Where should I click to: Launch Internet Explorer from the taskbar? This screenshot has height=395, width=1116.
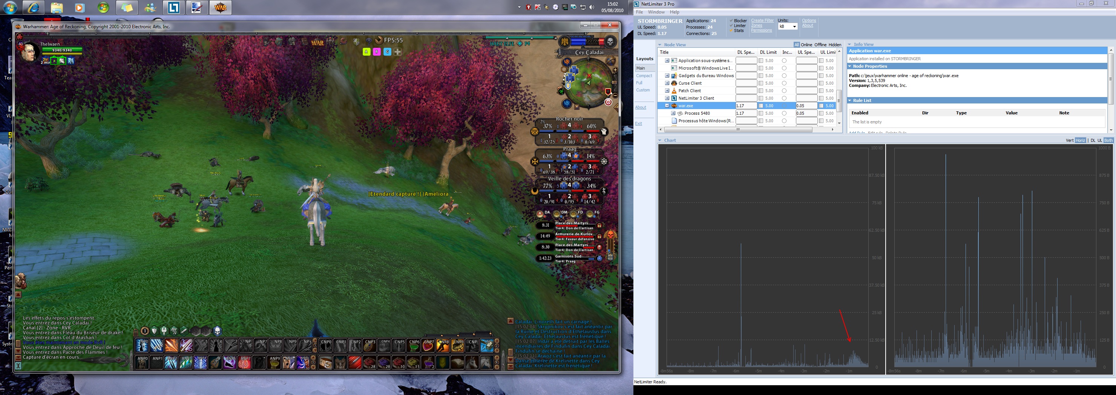coord(33,8)
